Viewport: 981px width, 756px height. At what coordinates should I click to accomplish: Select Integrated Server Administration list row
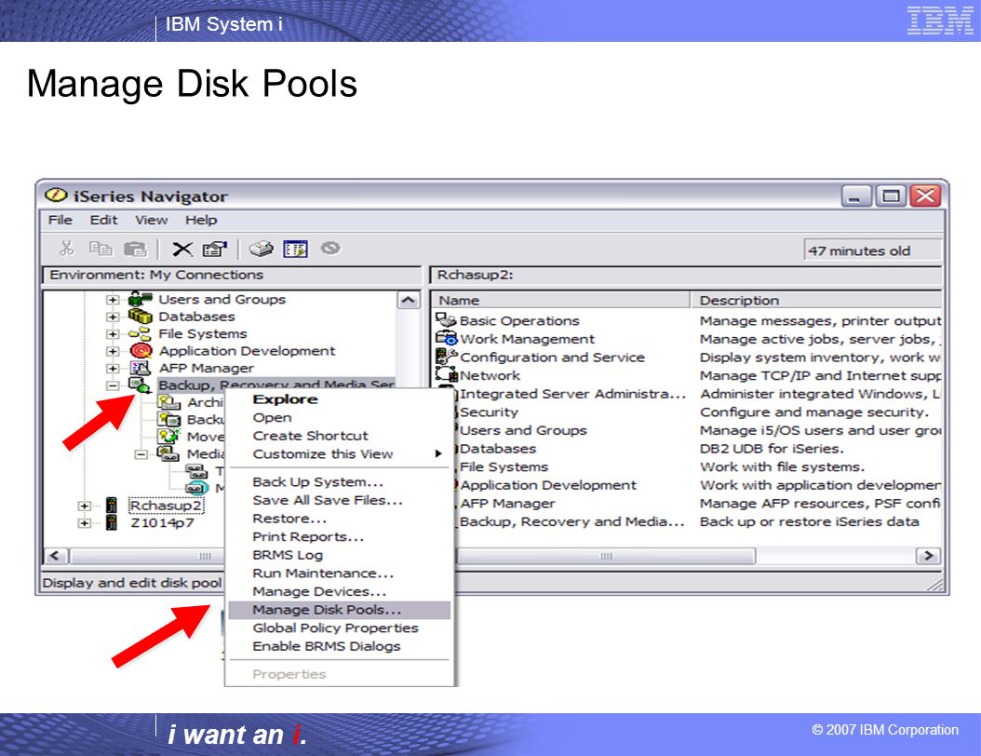(571, 394)
